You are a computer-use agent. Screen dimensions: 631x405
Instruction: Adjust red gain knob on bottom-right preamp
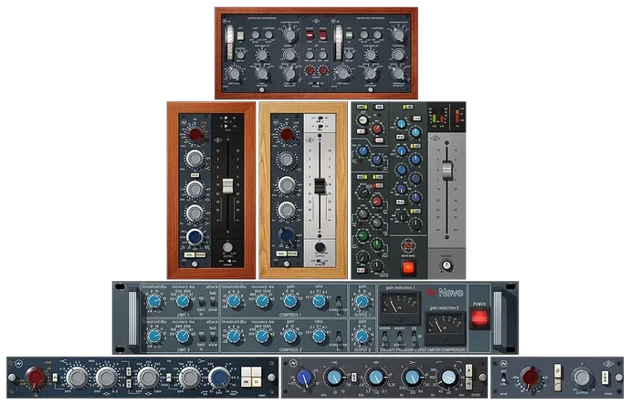[x=531, y=378]
